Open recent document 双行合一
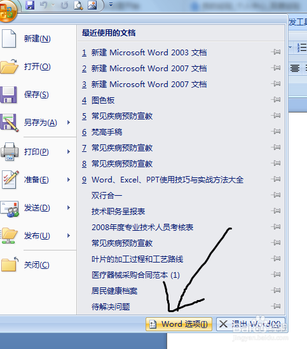 pyautogui.click(x=181, y=195)
